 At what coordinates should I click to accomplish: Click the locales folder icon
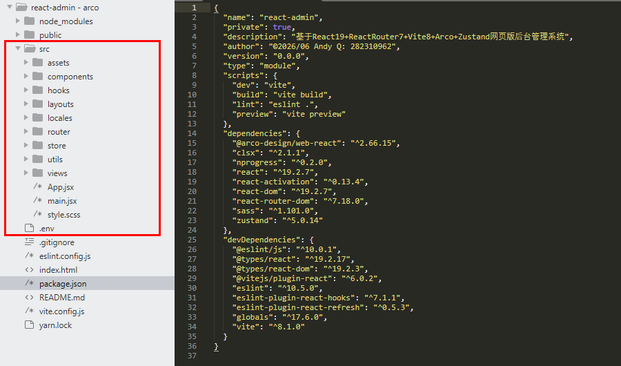tap(38, 118)
